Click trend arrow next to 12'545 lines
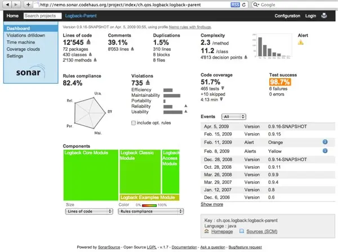The height and width of the screenshot is (252, 338). point(88,42)
